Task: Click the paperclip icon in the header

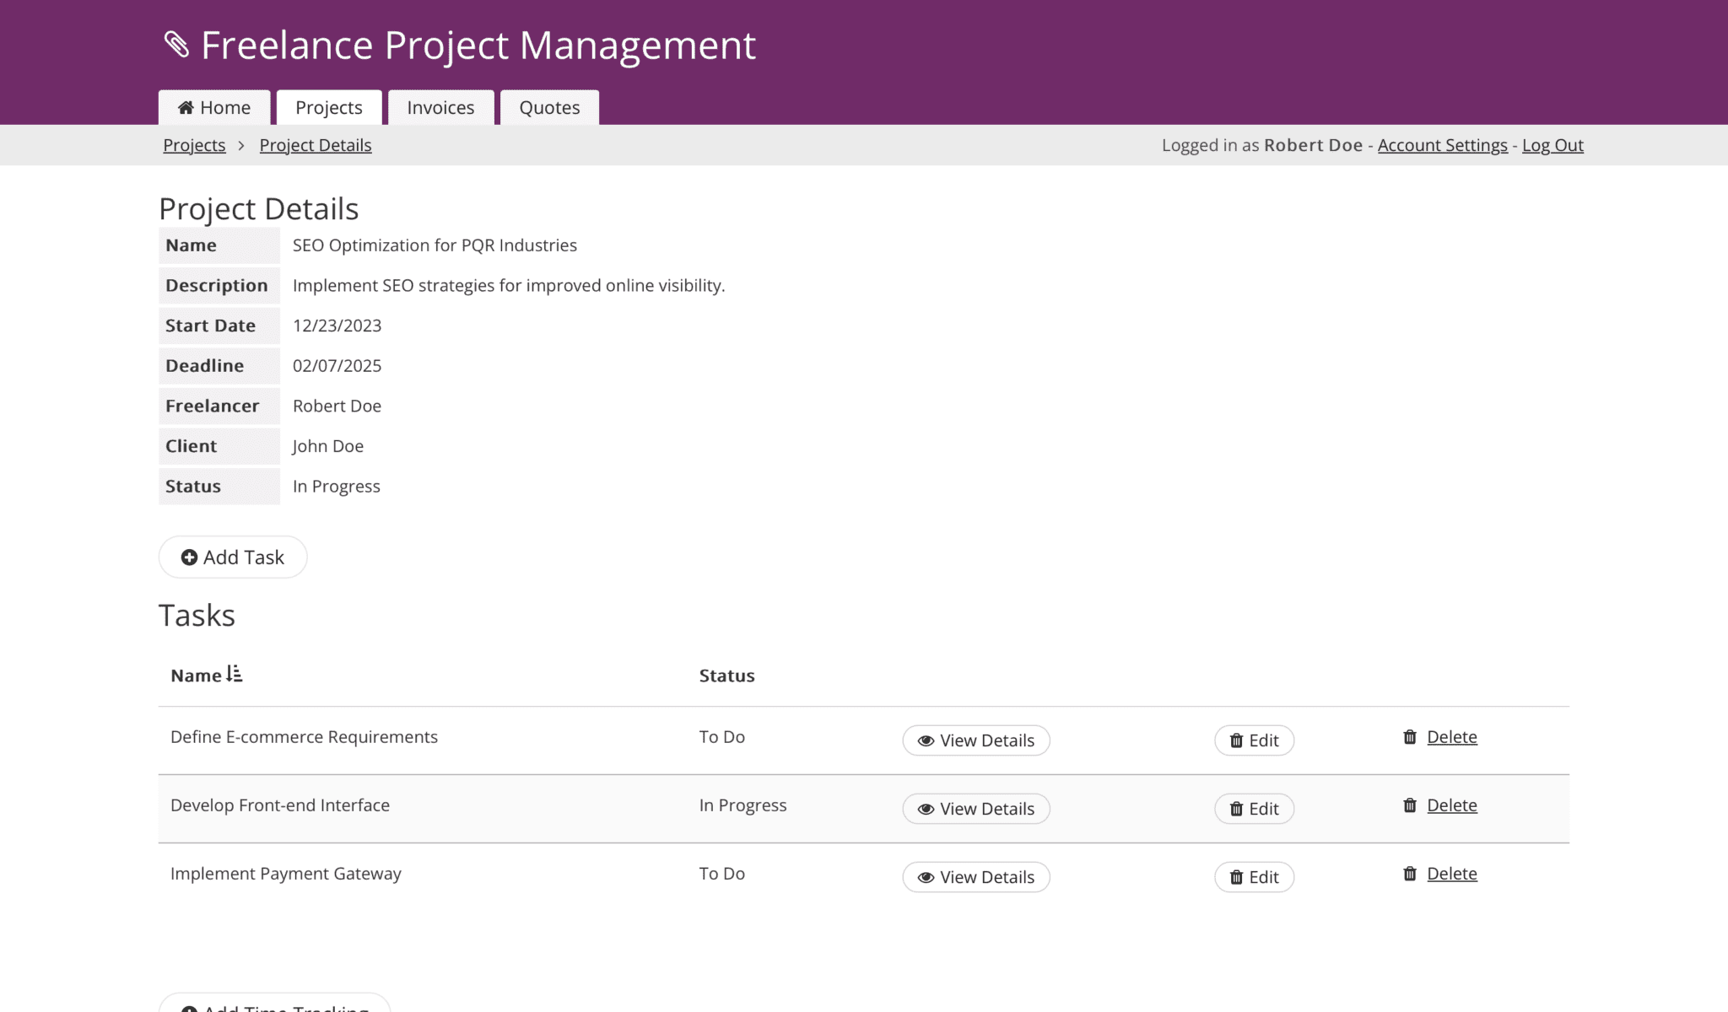Action: tap(176, 46)
